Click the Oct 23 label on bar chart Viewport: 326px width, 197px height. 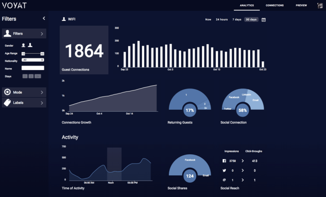coord(263,70)
